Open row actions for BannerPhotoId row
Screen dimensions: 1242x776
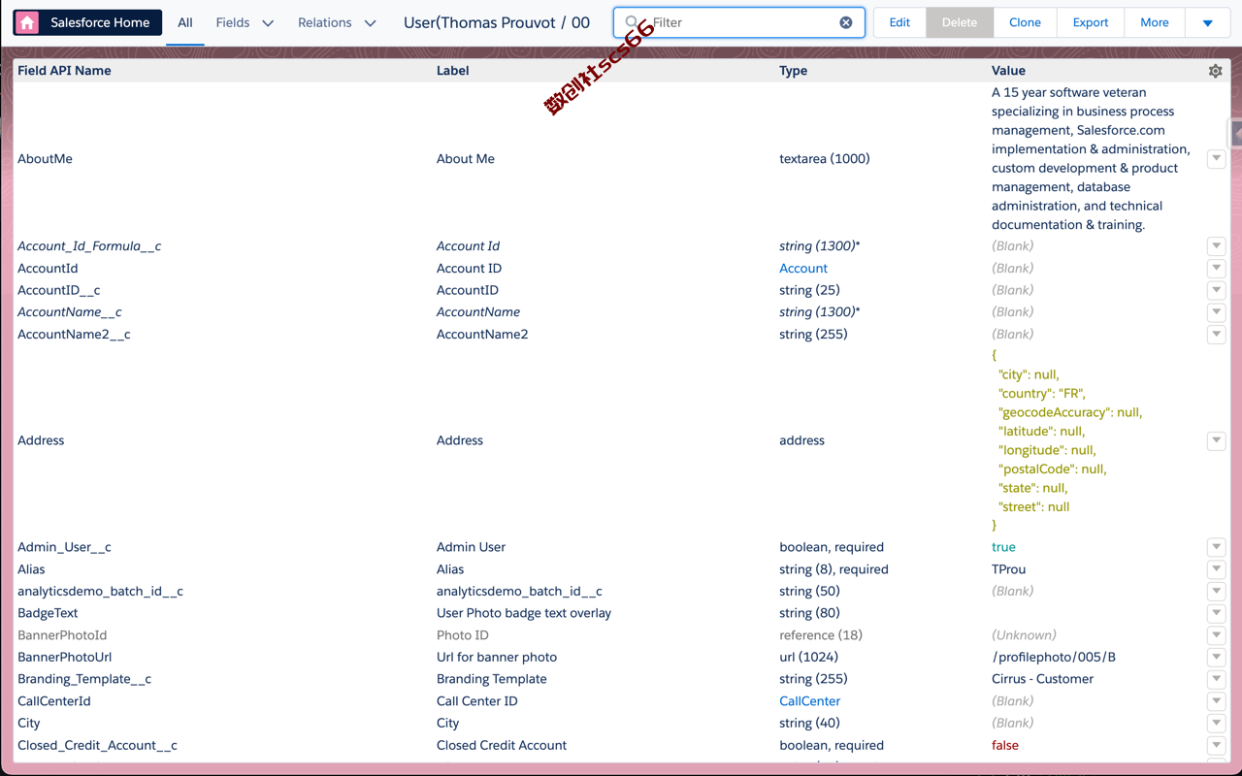pos(1216,635)
